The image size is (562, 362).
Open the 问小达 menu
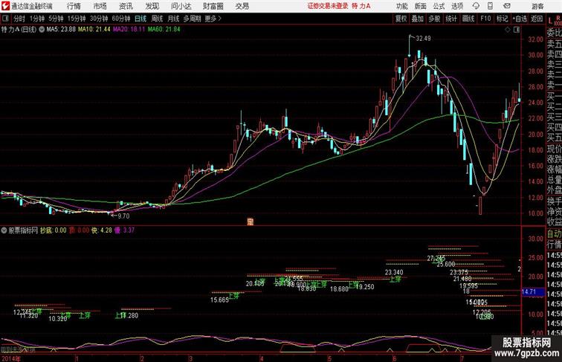click(x=181, y=6)
